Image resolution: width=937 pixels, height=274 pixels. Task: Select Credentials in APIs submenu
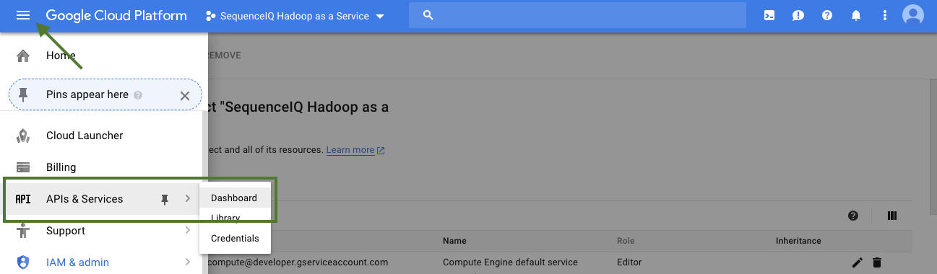[x=235, y=238]
